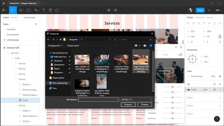Viewport: 224px width, 126px height.
Task: Toggle preview pane in file dialog
Action: 145,45
